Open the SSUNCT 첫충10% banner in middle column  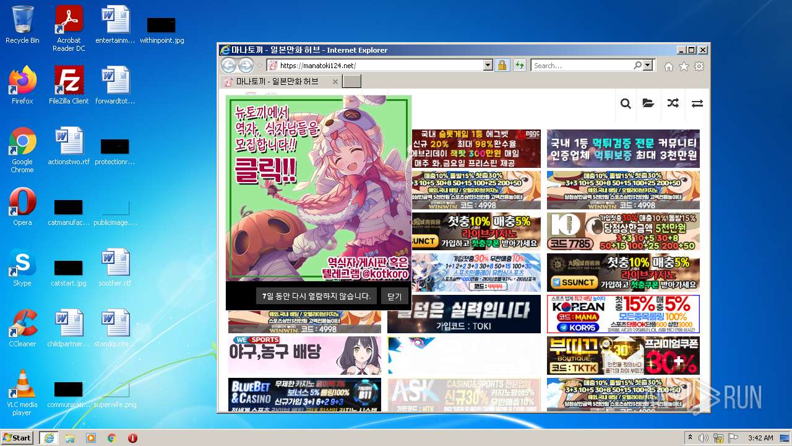(475, 231)
